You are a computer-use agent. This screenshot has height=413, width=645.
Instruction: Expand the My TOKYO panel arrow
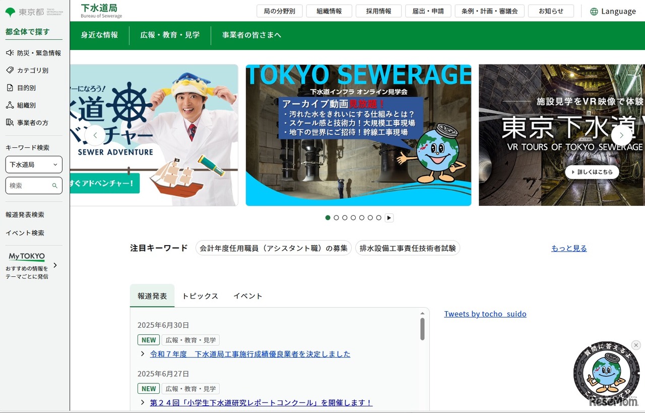[x=55, y=265]
